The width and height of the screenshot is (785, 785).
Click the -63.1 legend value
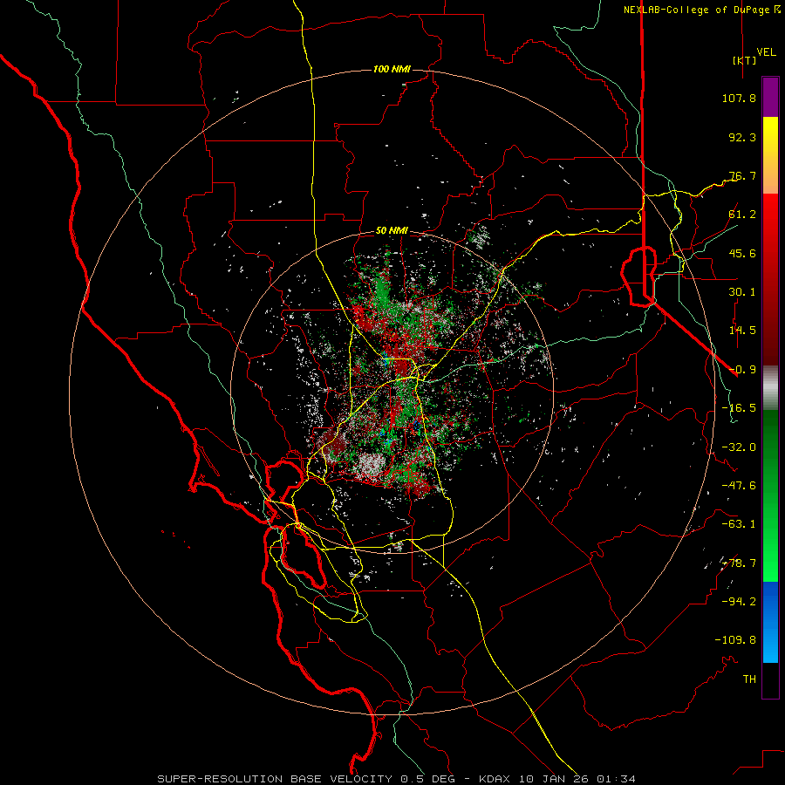click(x=739, y=524)
